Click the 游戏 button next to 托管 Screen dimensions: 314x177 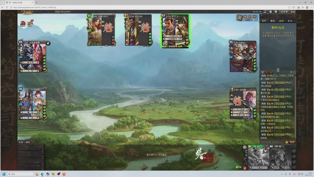pyautogui.click(x=27, y=142)
